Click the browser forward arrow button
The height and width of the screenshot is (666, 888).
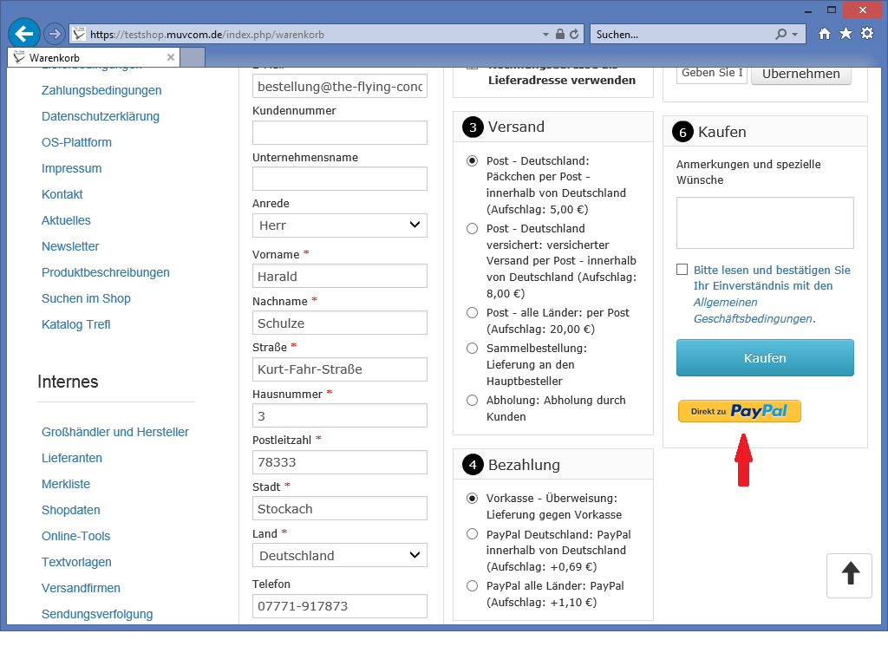tap(54, 34)
